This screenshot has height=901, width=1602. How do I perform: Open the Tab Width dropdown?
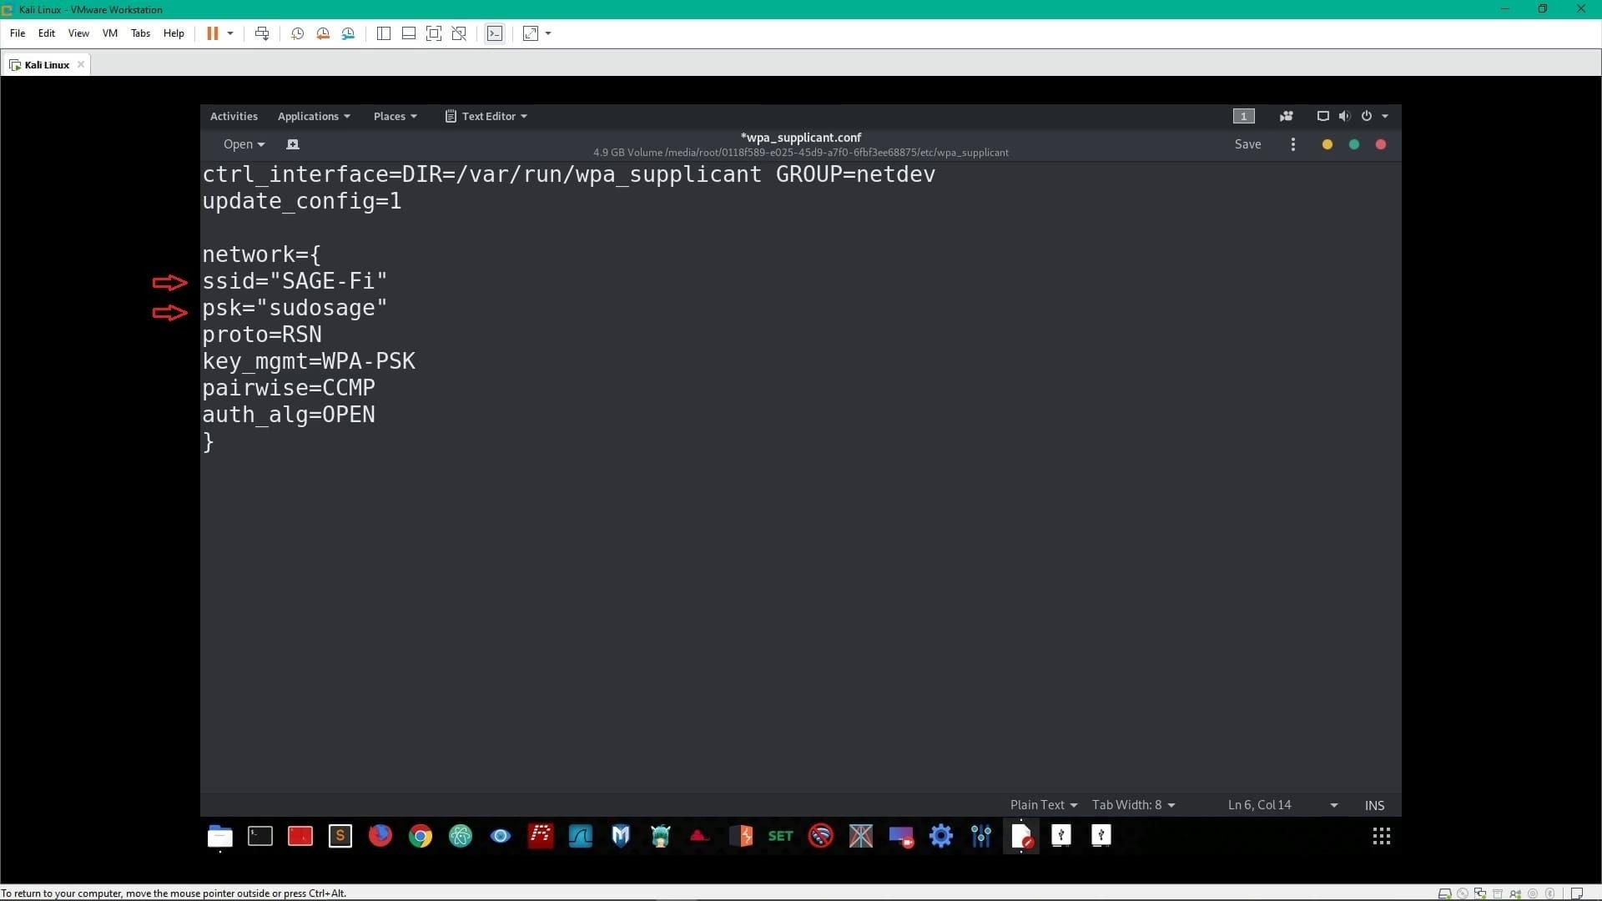1133,805
